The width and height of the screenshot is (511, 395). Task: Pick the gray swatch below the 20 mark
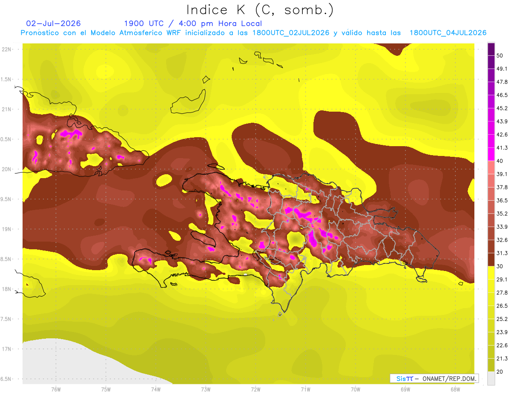click(x=491, y=378)
